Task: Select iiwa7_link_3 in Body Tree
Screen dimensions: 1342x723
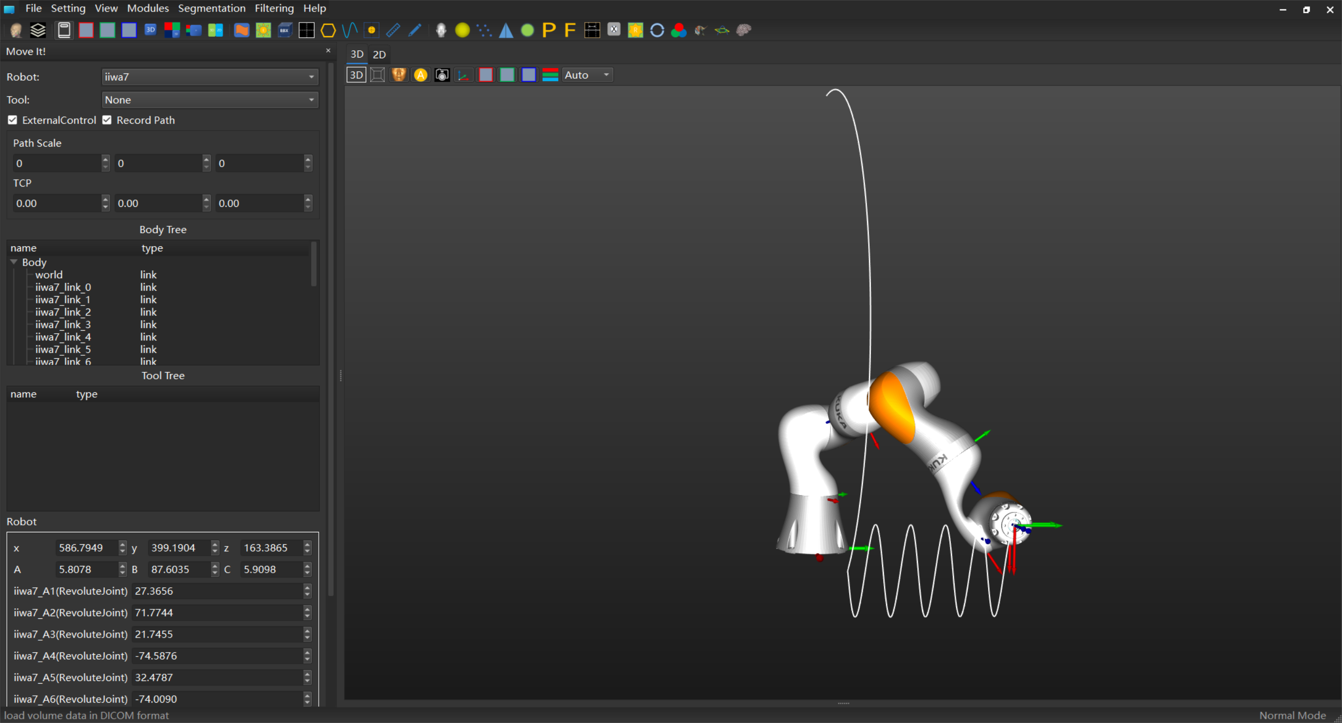Action: pyautogui.click(x=63, y=324)
